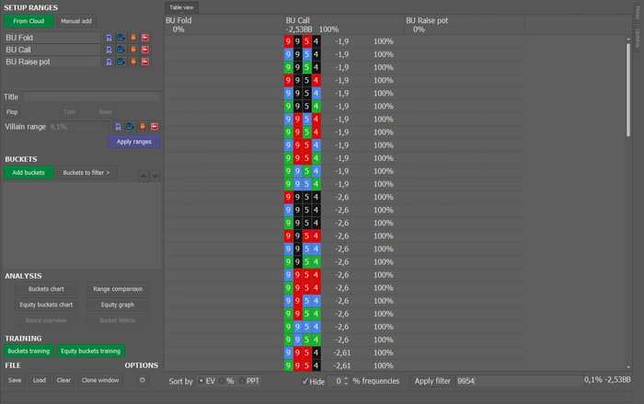Open the Equity graph

click(x=118, y=305)
